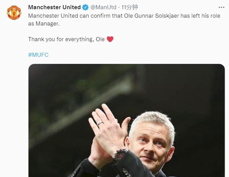Viewport: 229px width, 177px height.
Task: Open the Manchester United profile avatar
Action: click(x=14, y=13)
